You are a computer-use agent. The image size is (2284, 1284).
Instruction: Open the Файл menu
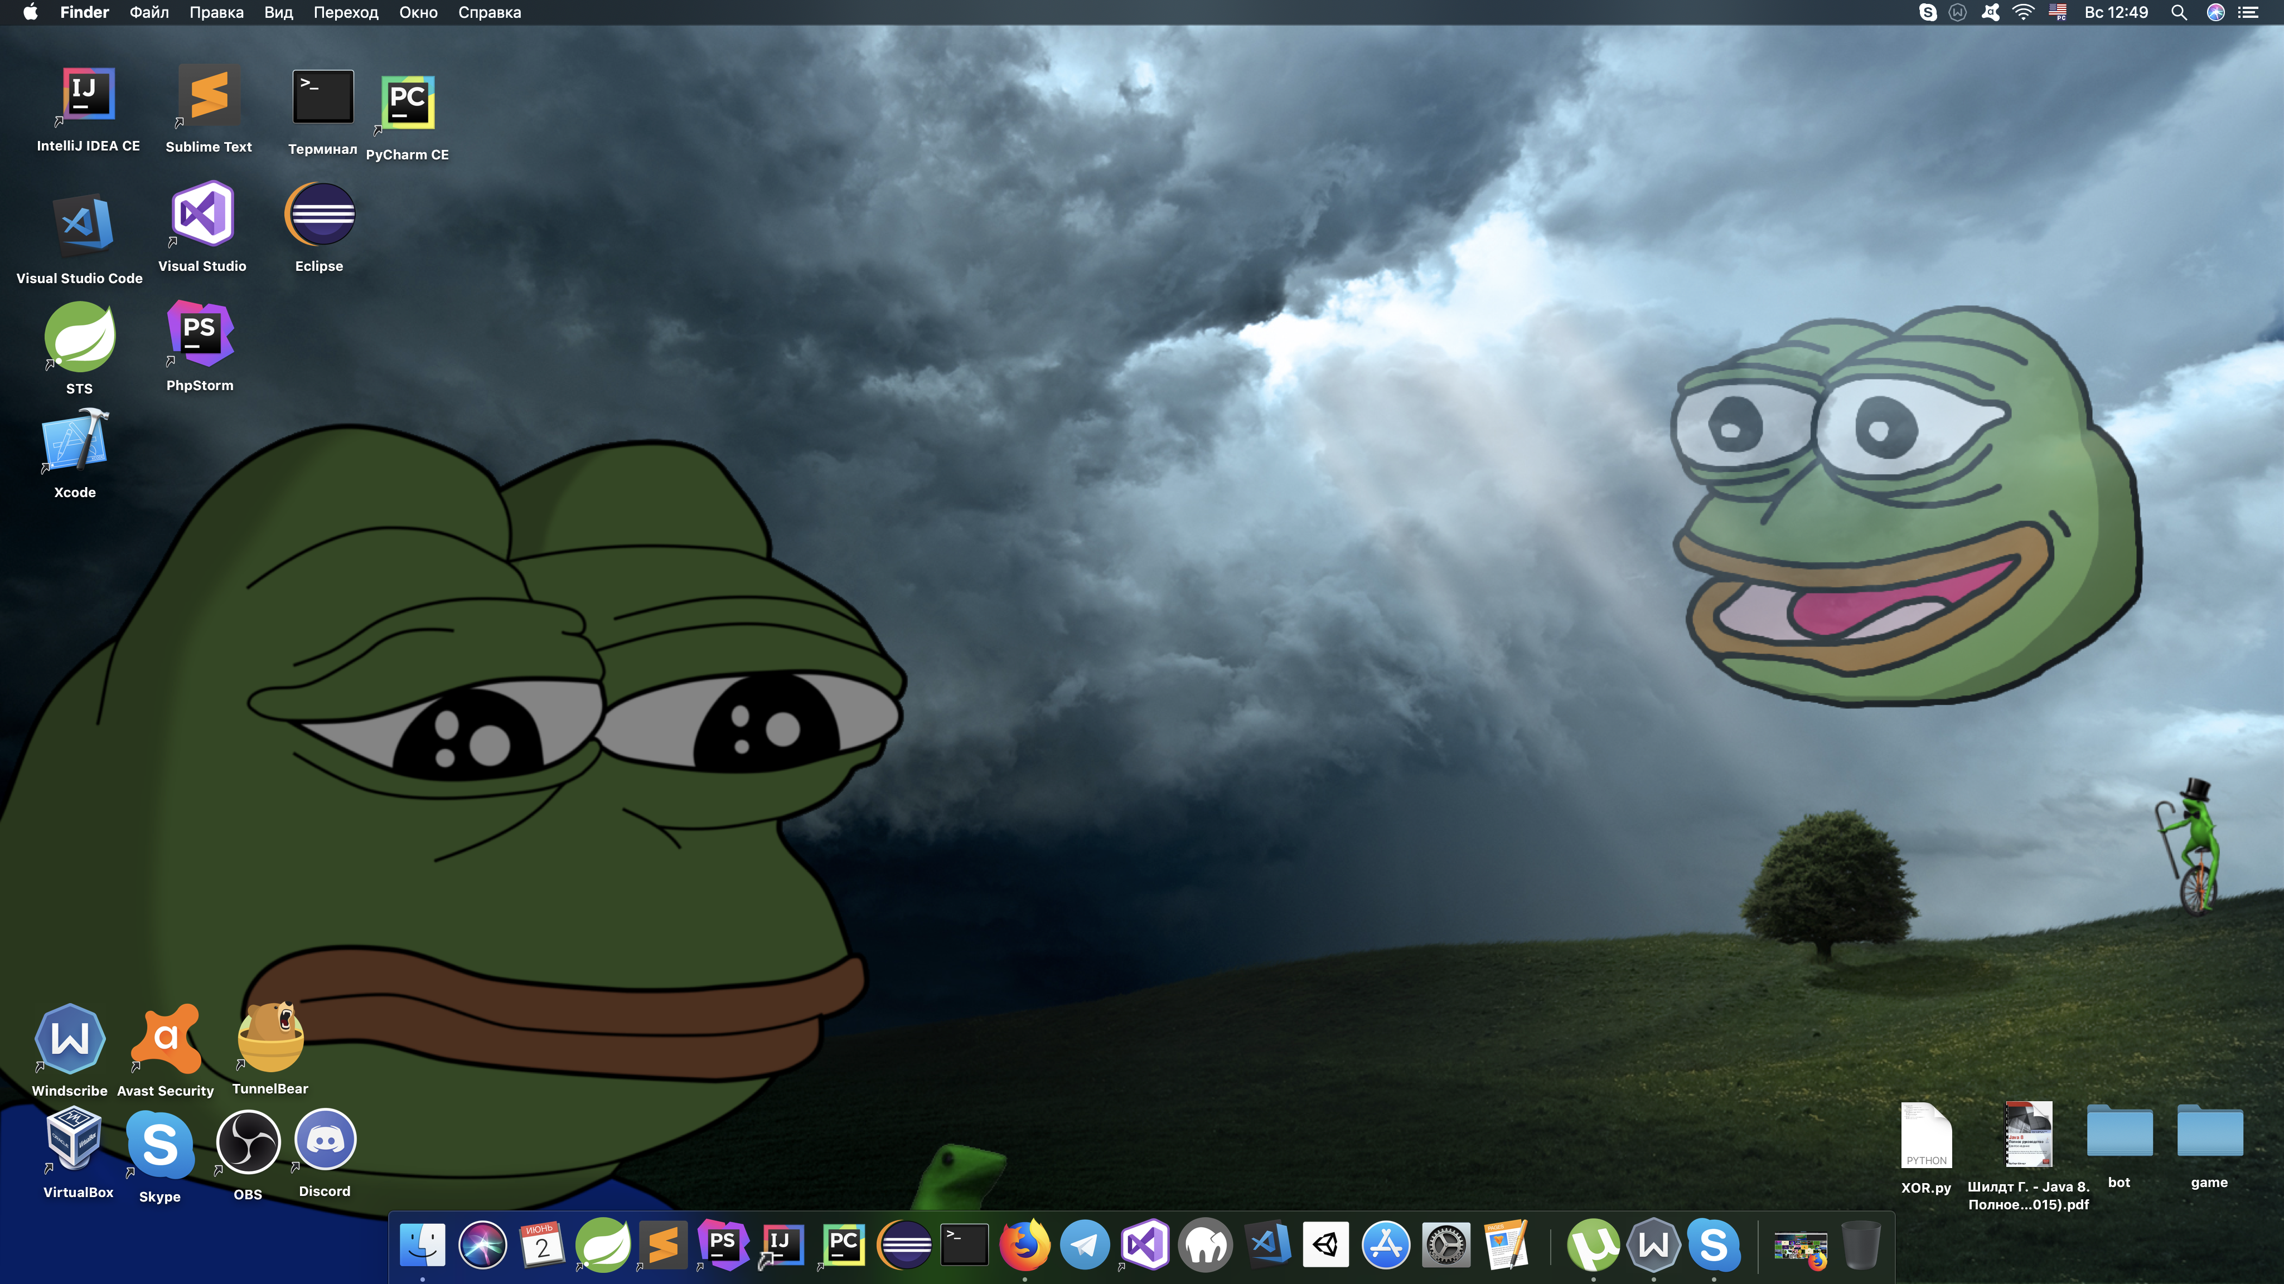(149, 12)
